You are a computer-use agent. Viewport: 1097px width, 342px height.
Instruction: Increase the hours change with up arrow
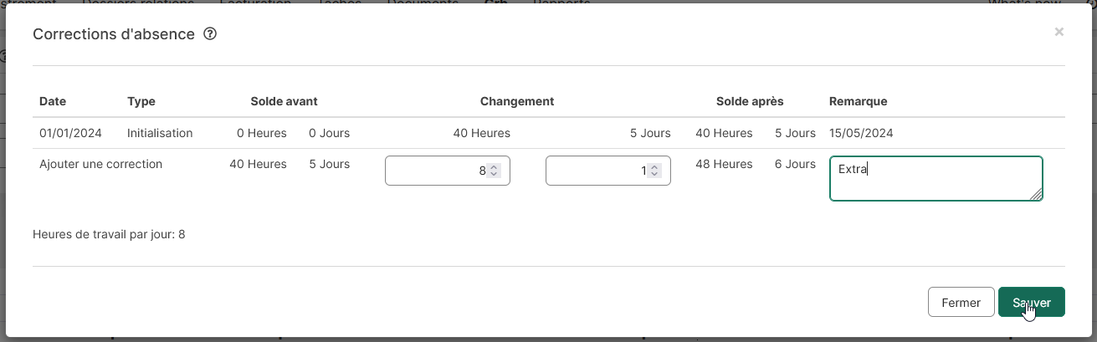494,167
